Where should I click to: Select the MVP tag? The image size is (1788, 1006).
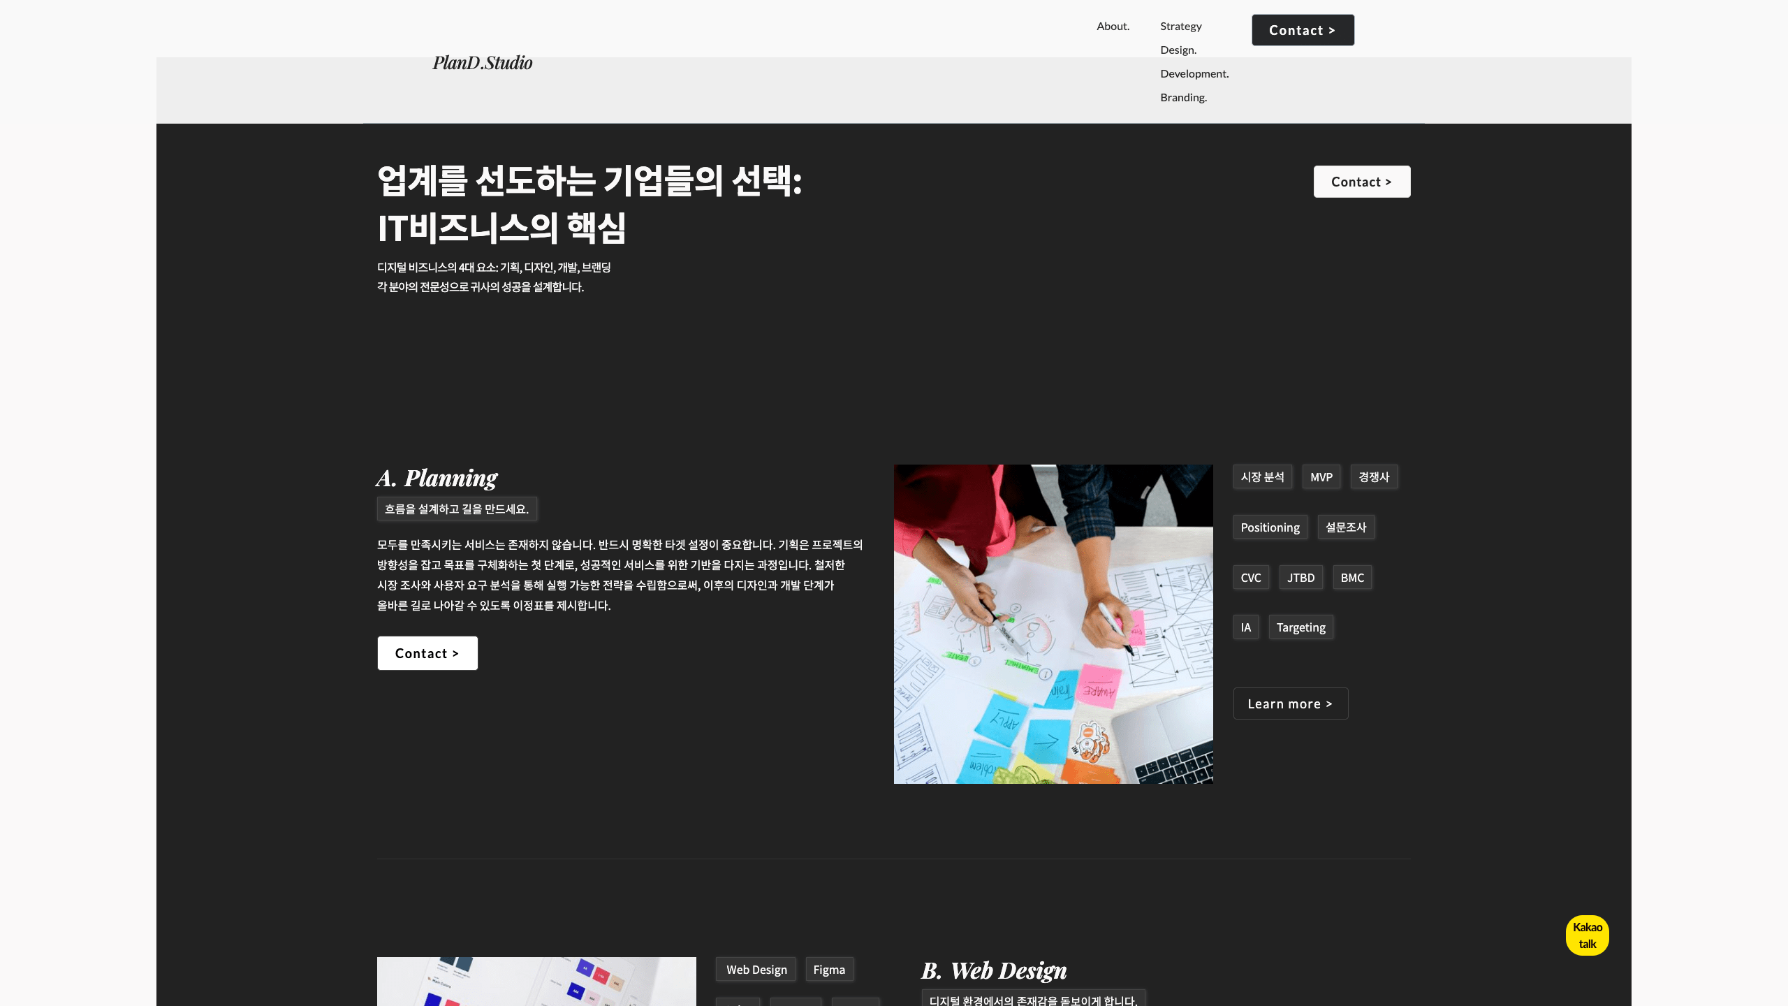1321,477
